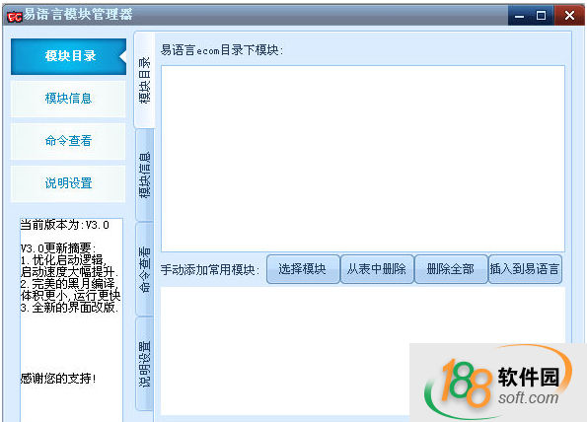
Task: Click the app icon in title bar
Action: point(15,16)
